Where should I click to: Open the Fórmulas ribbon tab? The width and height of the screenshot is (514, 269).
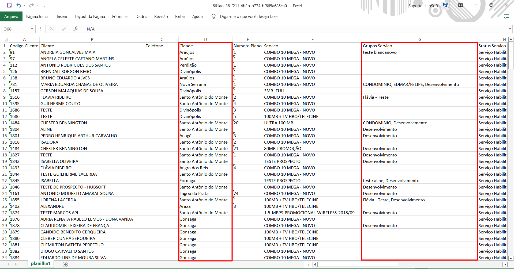coord(120,17)
